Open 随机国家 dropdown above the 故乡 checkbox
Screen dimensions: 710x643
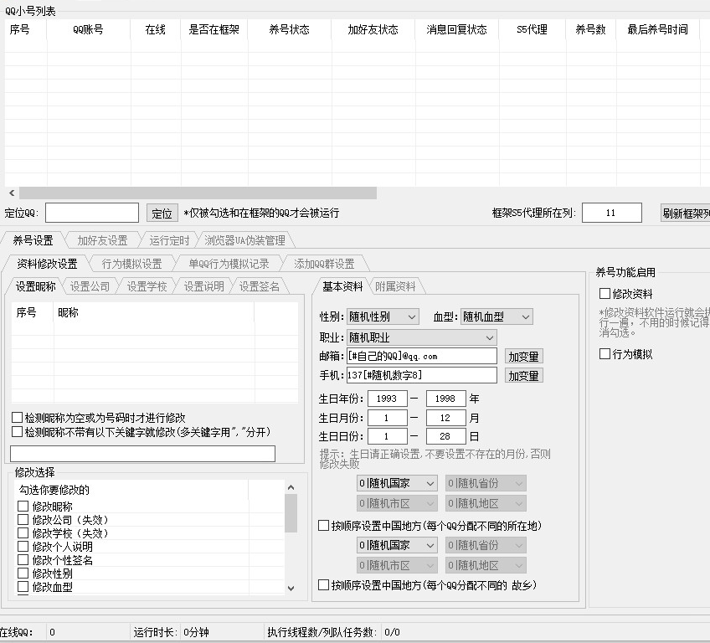coord(397,545)
